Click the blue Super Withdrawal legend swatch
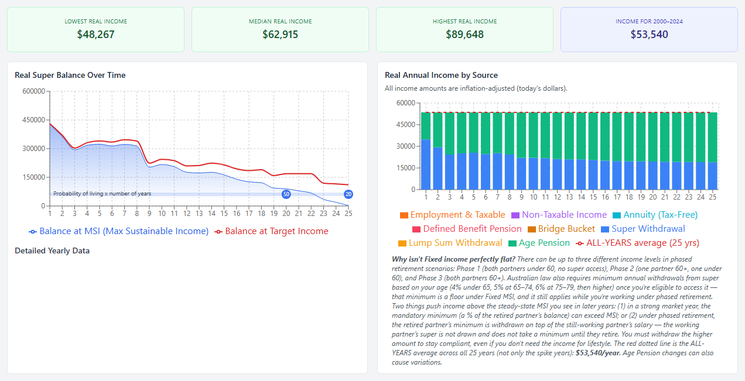Image resolution: width=745 pixels, height=381 pixels. (604, 229)
